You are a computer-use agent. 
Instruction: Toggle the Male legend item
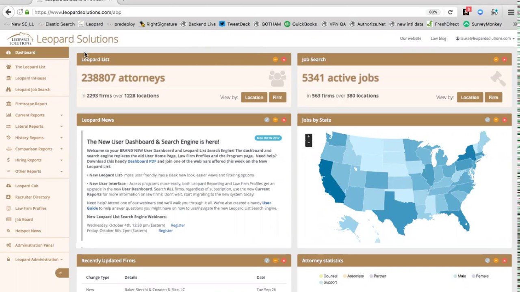(460, 276)
